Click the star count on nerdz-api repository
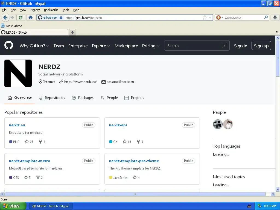This screenshot has height=210, width=280. pos(127,142)
